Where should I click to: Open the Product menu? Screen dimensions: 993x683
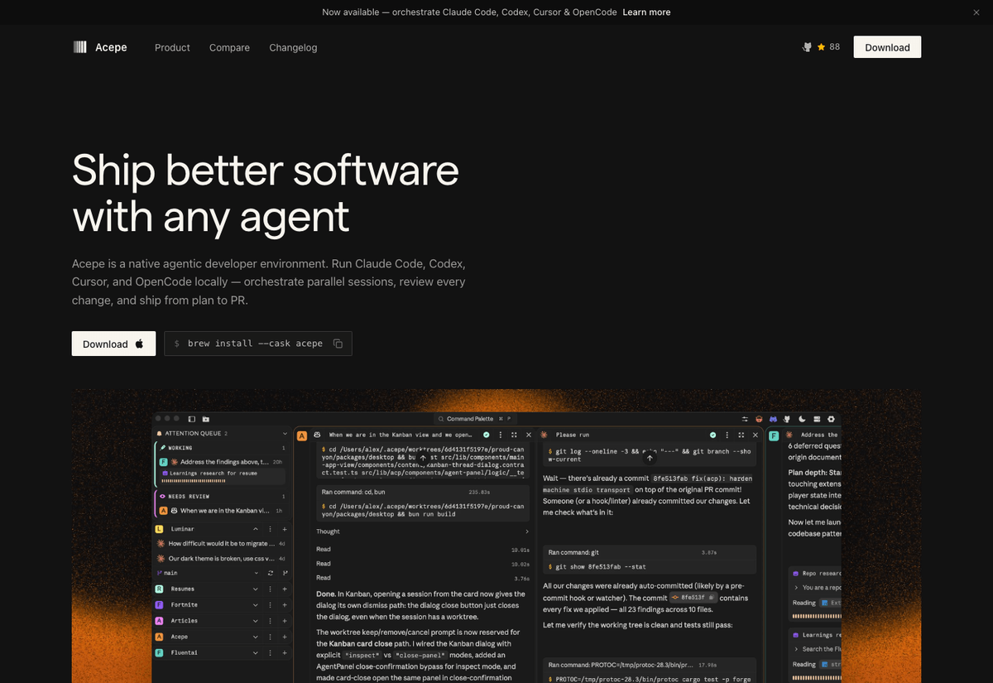172,47
